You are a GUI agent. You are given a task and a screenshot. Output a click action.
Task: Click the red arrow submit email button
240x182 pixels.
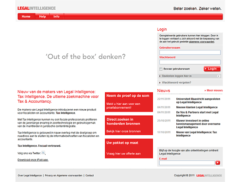[x=218, y=163]
